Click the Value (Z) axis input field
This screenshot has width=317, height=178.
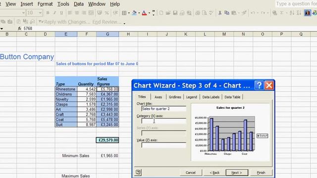click(164, 145)
